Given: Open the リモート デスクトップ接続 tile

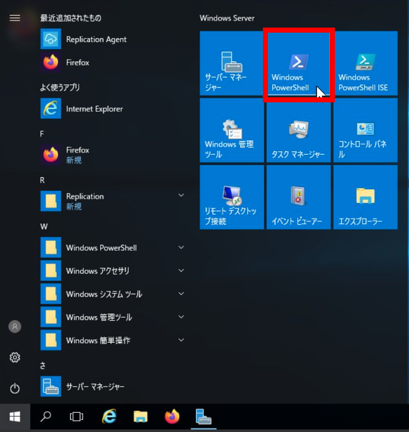Looking at the screenshot, I should click(x=232, y=197).
